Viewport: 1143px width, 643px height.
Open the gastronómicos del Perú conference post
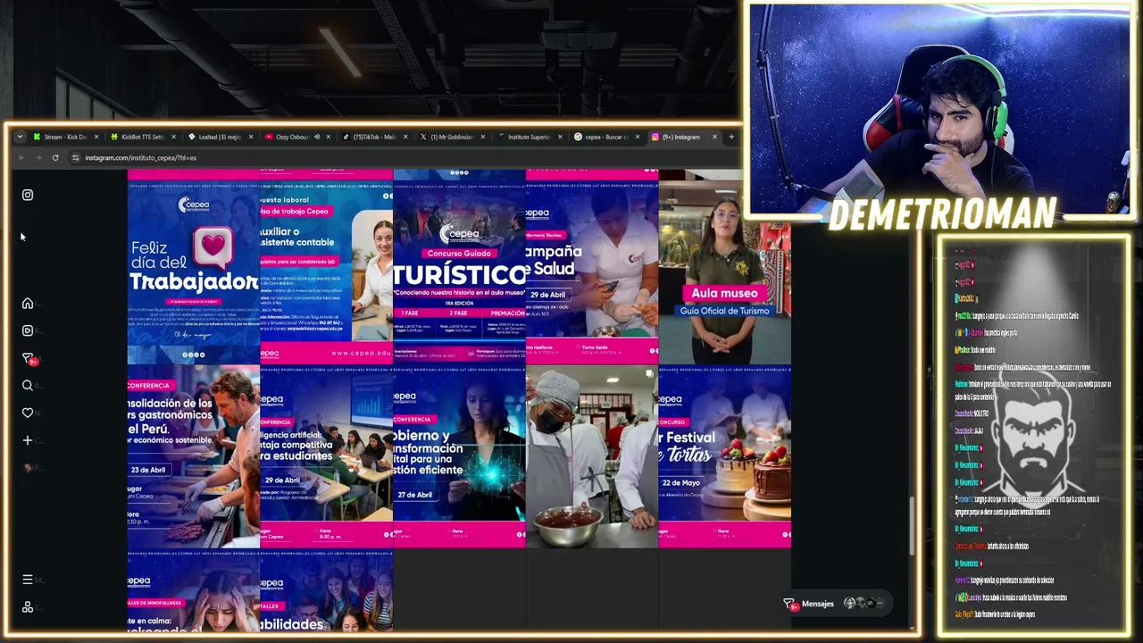[193, 456]
